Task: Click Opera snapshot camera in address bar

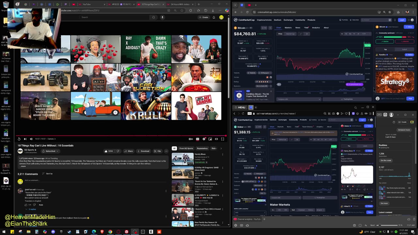Action: [x=333, y=114]
